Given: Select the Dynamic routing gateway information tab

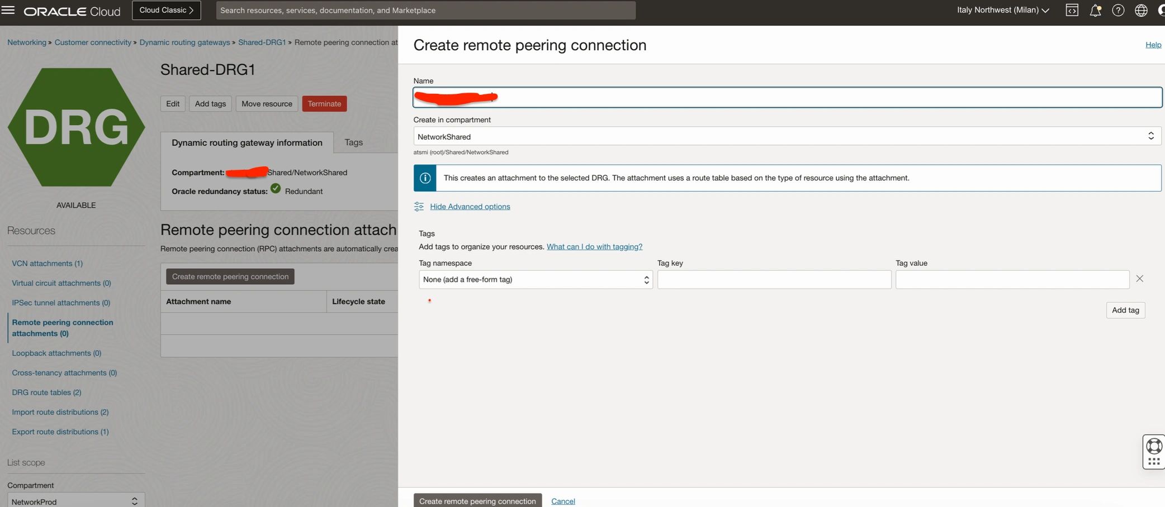Looking at the screenshot, I should coord(247,142).
